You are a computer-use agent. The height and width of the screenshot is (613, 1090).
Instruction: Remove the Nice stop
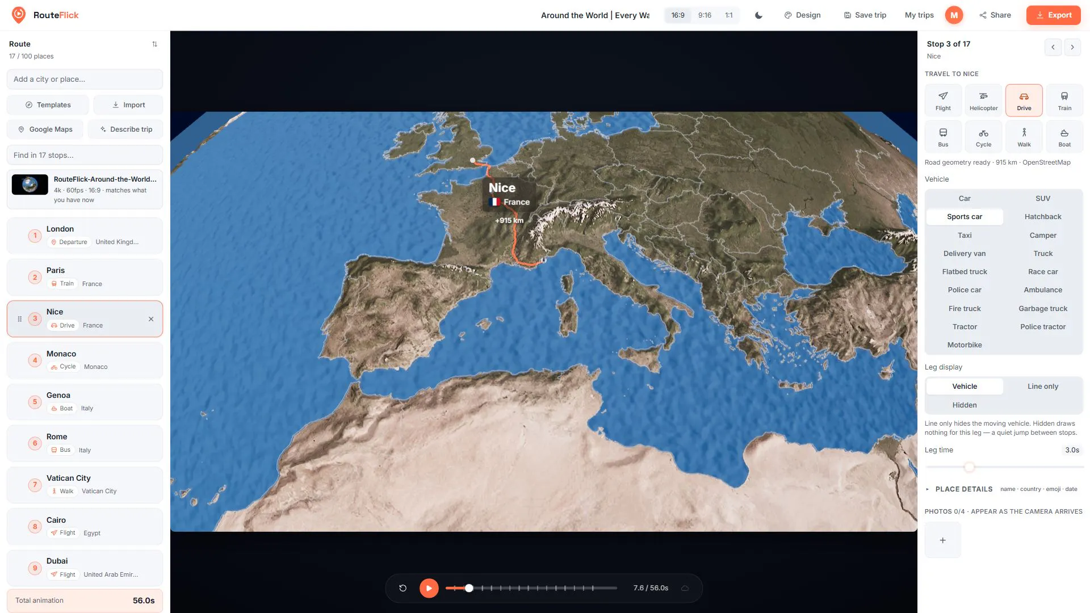click(151, 319)
